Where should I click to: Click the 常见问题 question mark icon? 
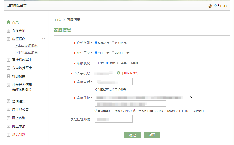(8, 135)
